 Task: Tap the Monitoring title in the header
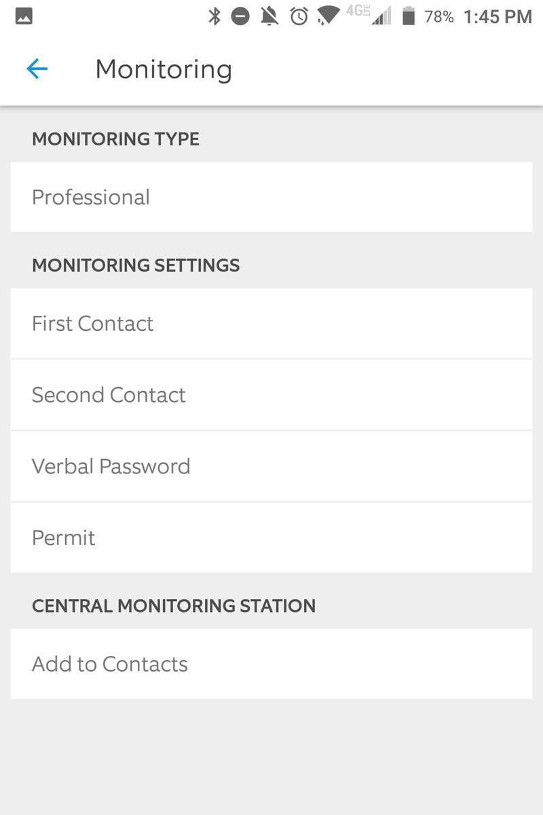164,69
